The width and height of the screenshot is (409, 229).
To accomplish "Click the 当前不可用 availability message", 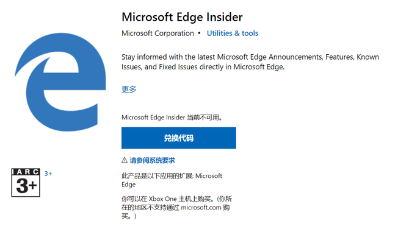I will click(x=172, y=118).
